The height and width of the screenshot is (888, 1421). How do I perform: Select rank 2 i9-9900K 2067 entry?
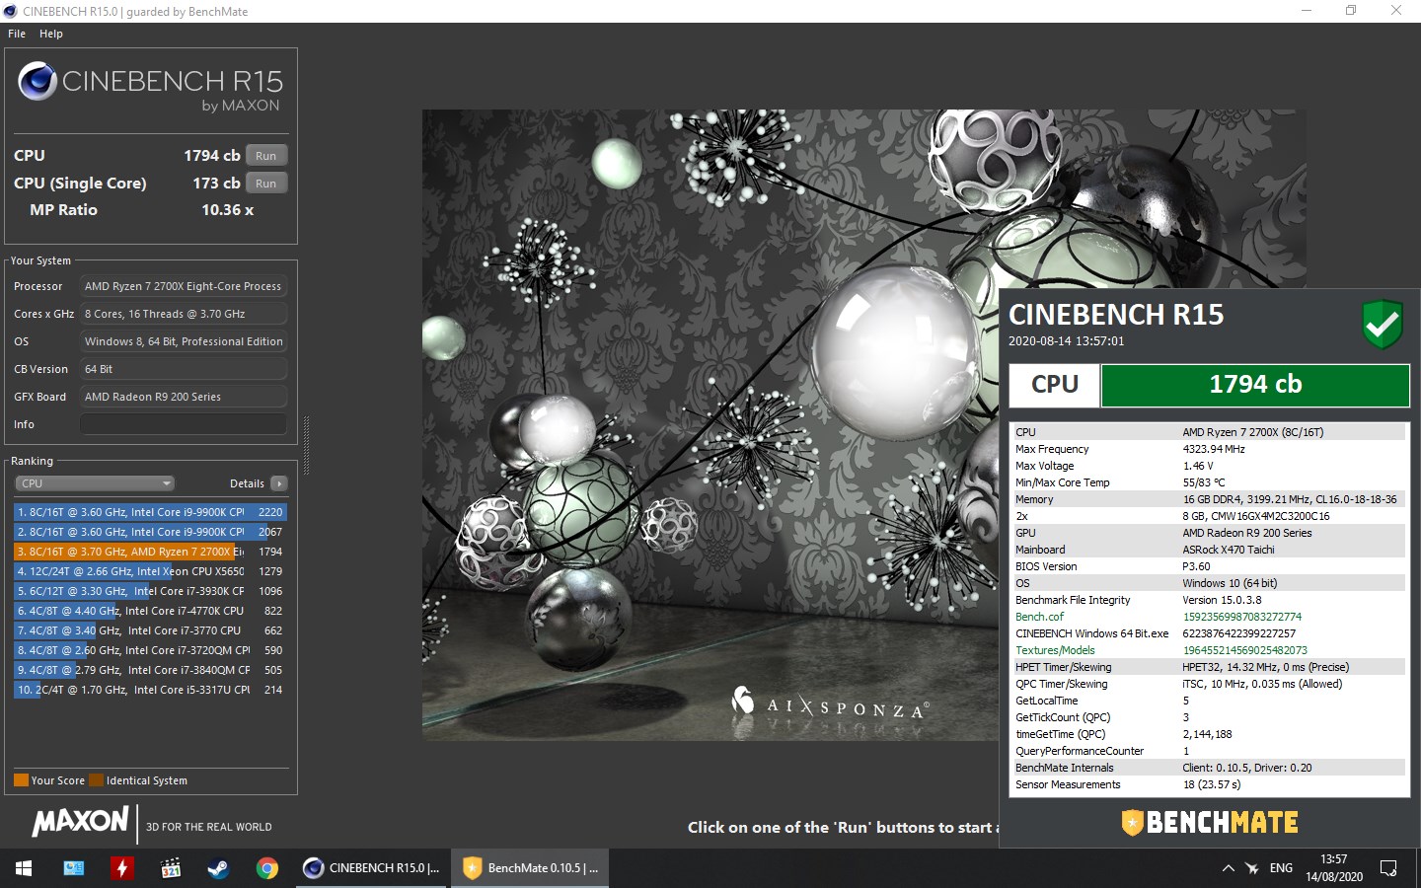150,532
